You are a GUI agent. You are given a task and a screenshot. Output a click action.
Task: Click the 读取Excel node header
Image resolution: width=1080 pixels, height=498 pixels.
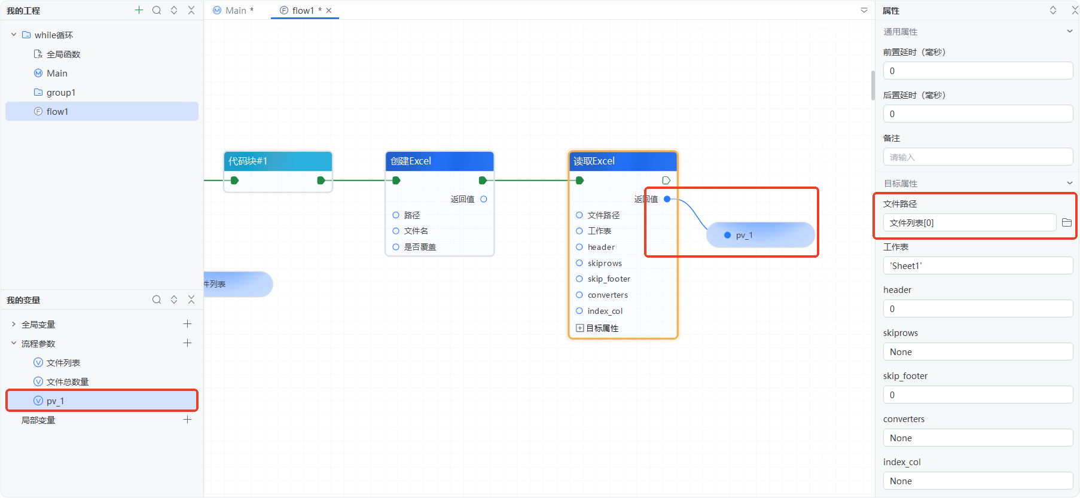623,161
